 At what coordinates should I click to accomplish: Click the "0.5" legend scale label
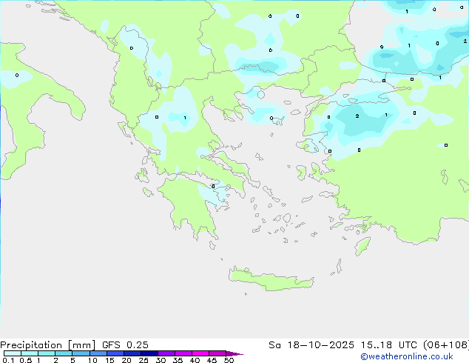[26, 360]
